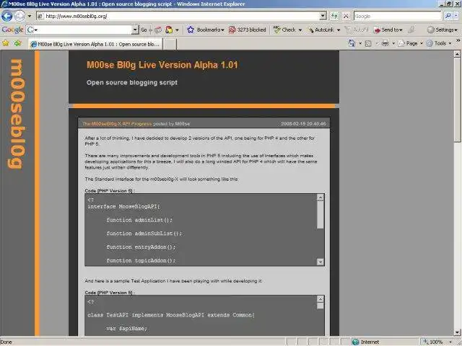This screenshot has width=462, height=346.
Task: Open the Bookmarks menu on Google Toolbar
Action: (x=210, y=30)
